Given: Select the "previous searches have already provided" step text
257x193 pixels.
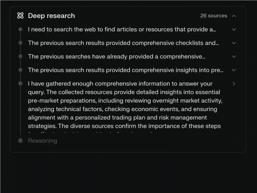Looking at the screenshot, I should click(x=116, y=57).
